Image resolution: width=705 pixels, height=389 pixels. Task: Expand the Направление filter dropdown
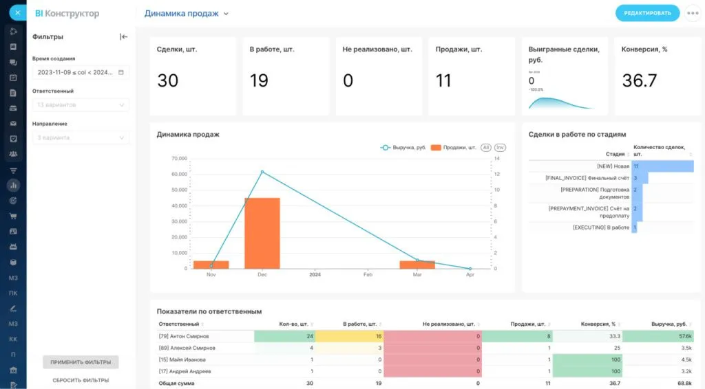pos(81,138)
